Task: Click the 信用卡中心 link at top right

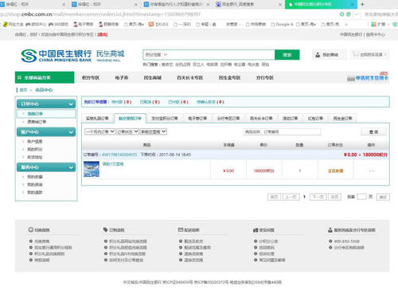Action: pos(376,34)
